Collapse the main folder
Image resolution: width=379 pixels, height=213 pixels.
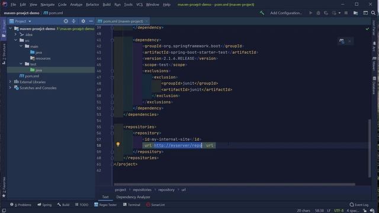(x=21, y=46)
